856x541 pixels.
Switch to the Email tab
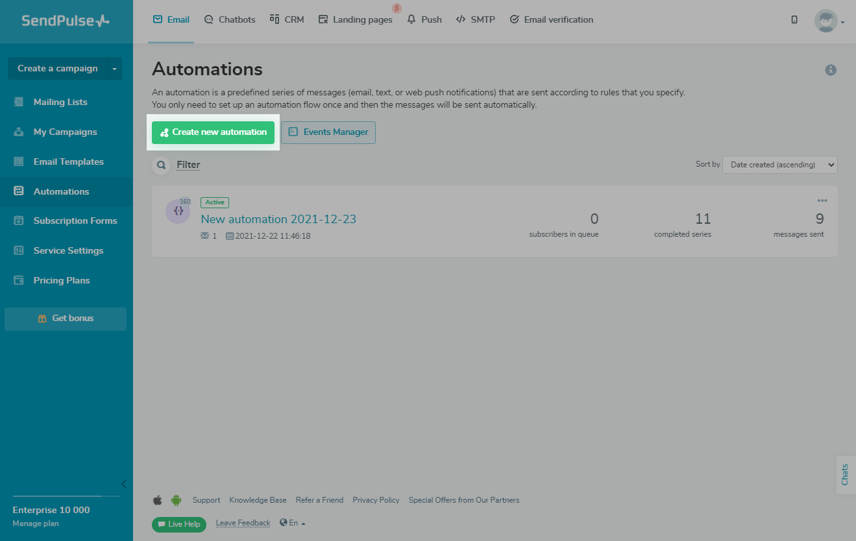[x=171, y=20]
